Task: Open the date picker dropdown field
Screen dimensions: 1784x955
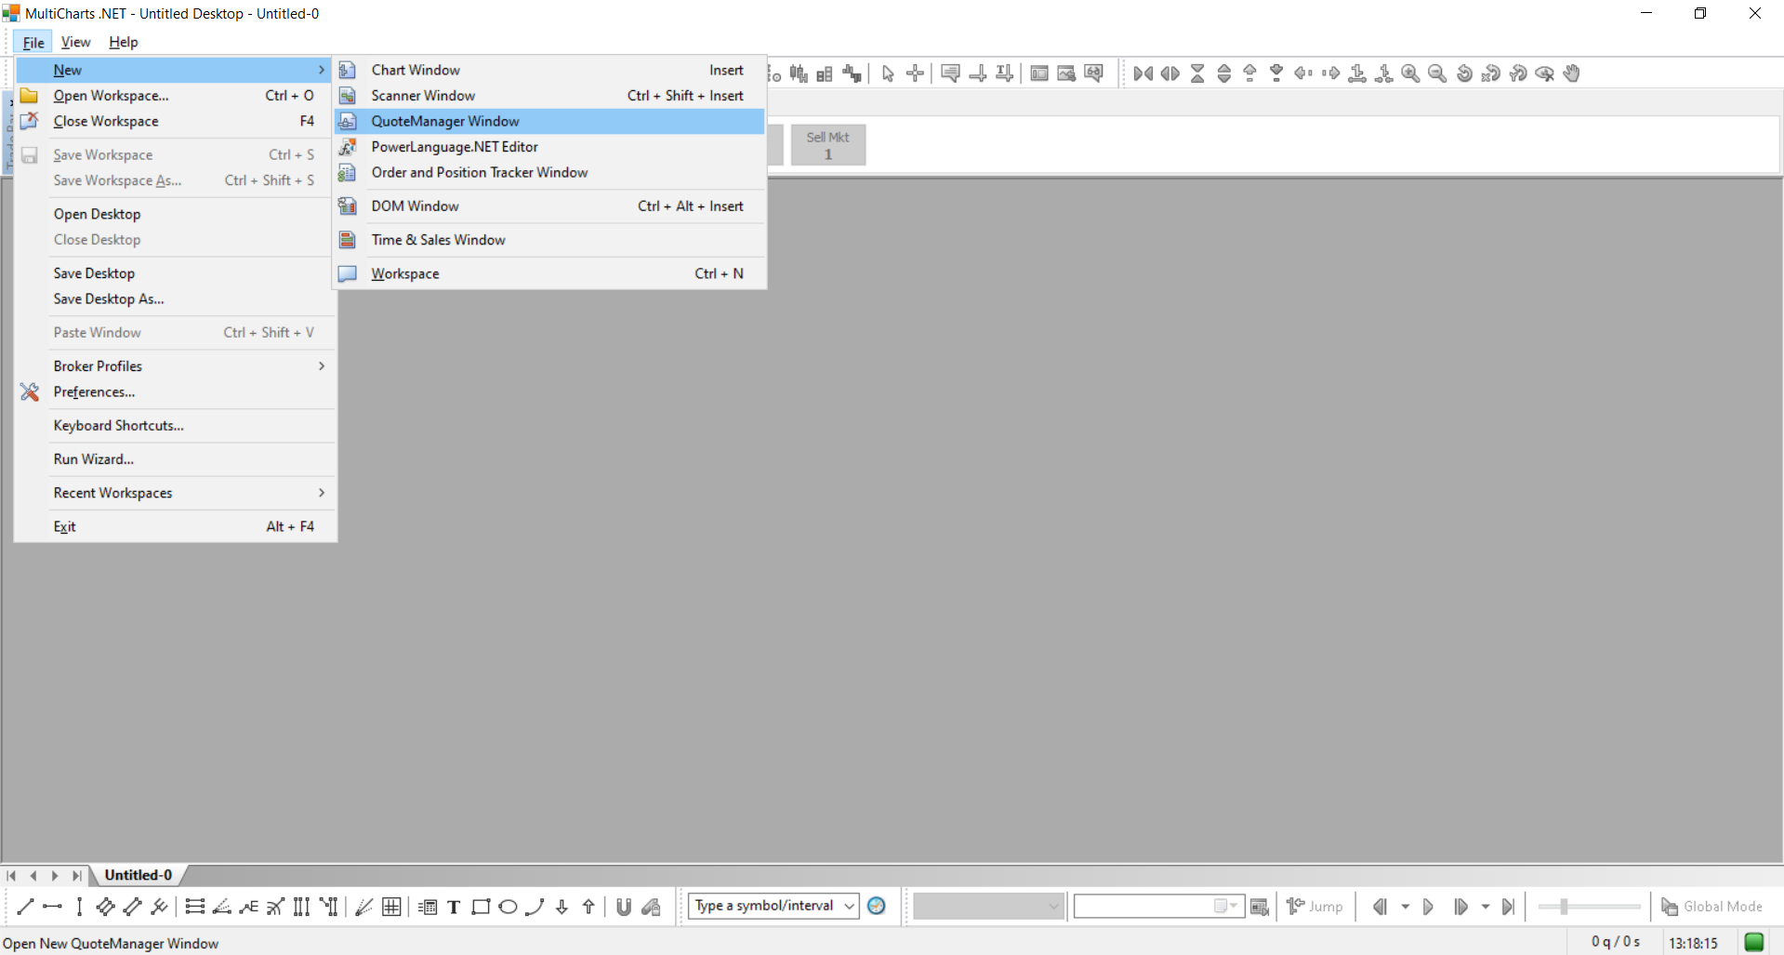Action: (1159, 906)
